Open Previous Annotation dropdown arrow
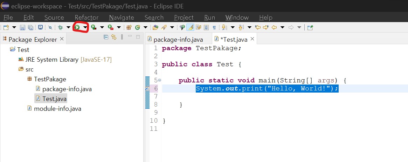Screen dimensions: 408x162 tap(249, 27)
